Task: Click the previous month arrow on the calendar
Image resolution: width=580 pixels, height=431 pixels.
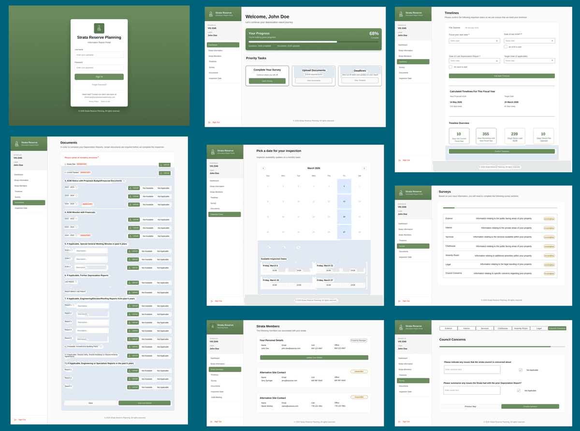Action: (263, 168)
